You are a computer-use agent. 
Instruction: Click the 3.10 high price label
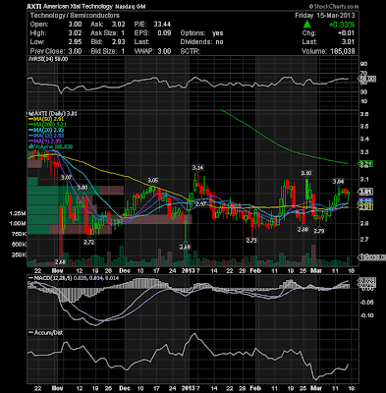pyautogui.click(x=306, y=173)
